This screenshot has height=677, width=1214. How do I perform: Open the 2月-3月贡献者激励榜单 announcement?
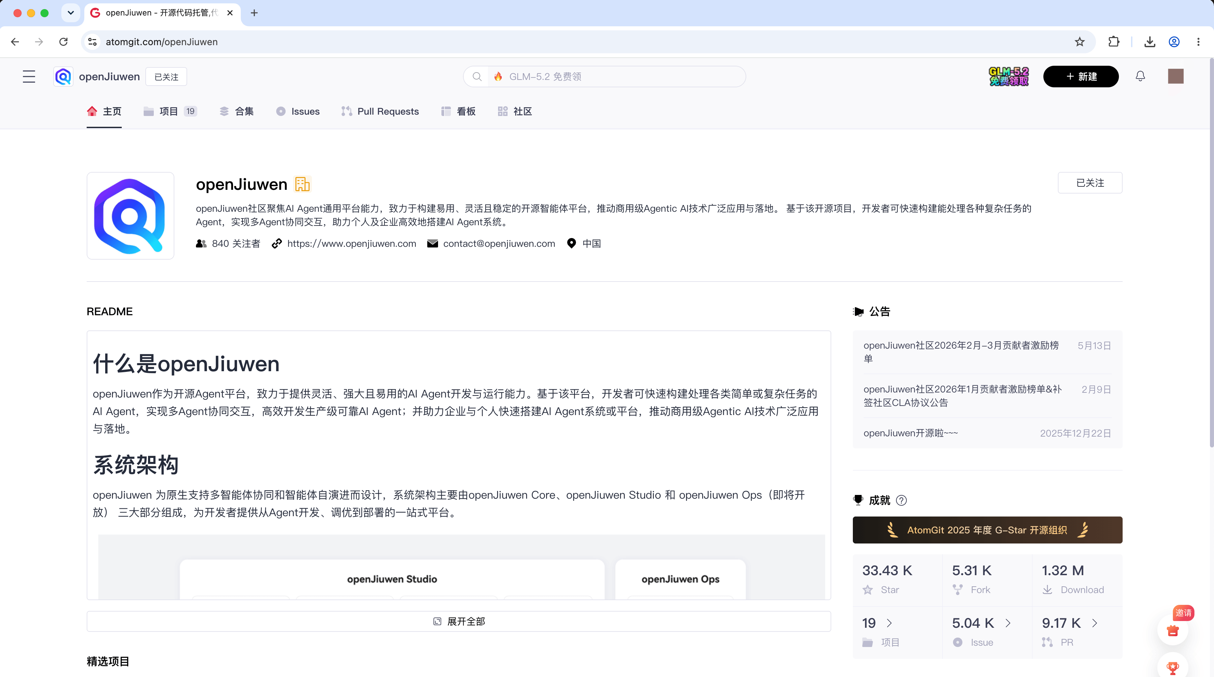[x=961, y=352]
